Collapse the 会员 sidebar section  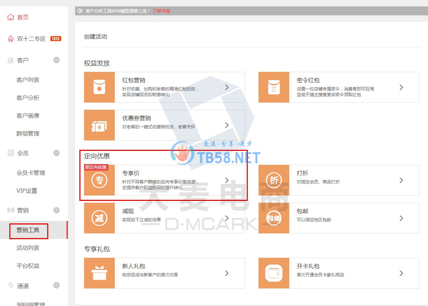click(56, 153)
